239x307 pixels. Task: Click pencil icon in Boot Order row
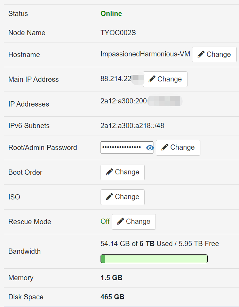point(109,172)
